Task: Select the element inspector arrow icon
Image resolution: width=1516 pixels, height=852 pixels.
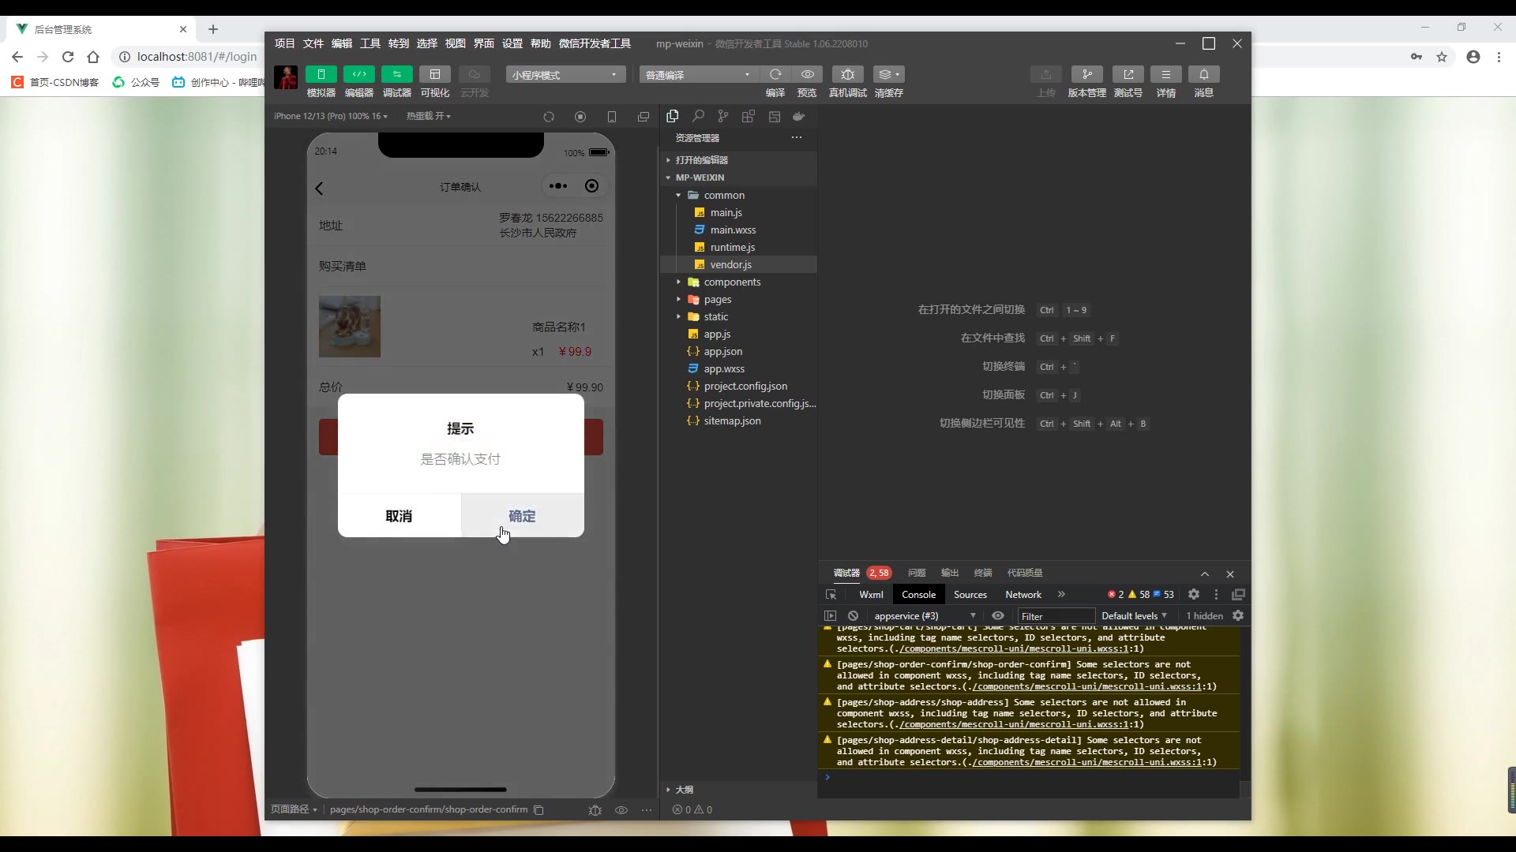Action: (x=831, y=595)
